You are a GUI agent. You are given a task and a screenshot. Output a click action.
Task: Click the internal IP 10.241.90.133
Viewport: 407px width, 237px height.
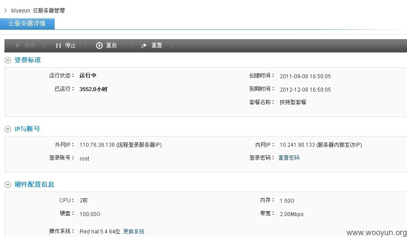pos(297,145)
